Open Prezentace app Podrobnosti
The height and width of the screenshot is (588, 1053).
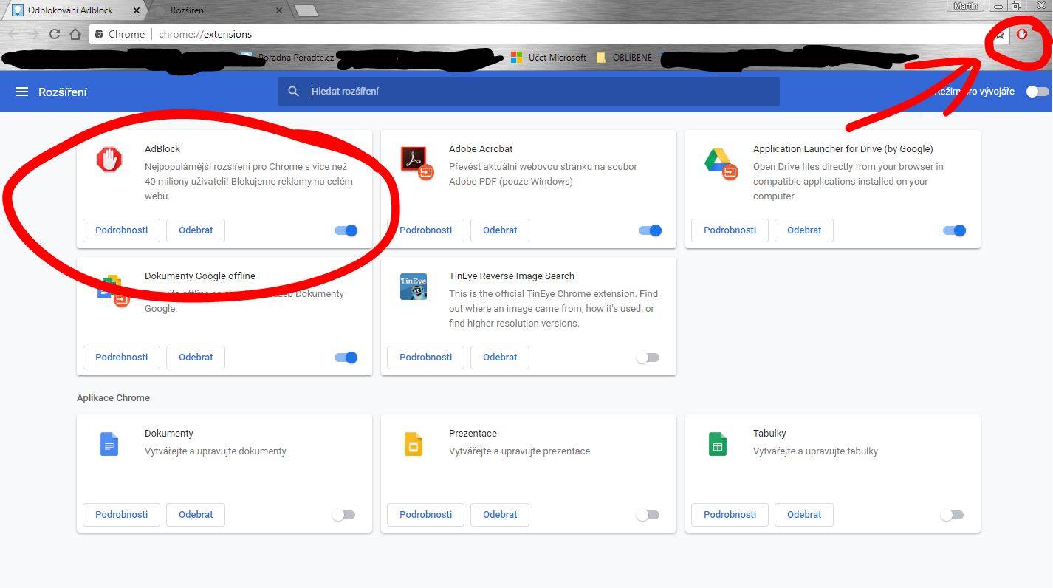click(425, 514)
